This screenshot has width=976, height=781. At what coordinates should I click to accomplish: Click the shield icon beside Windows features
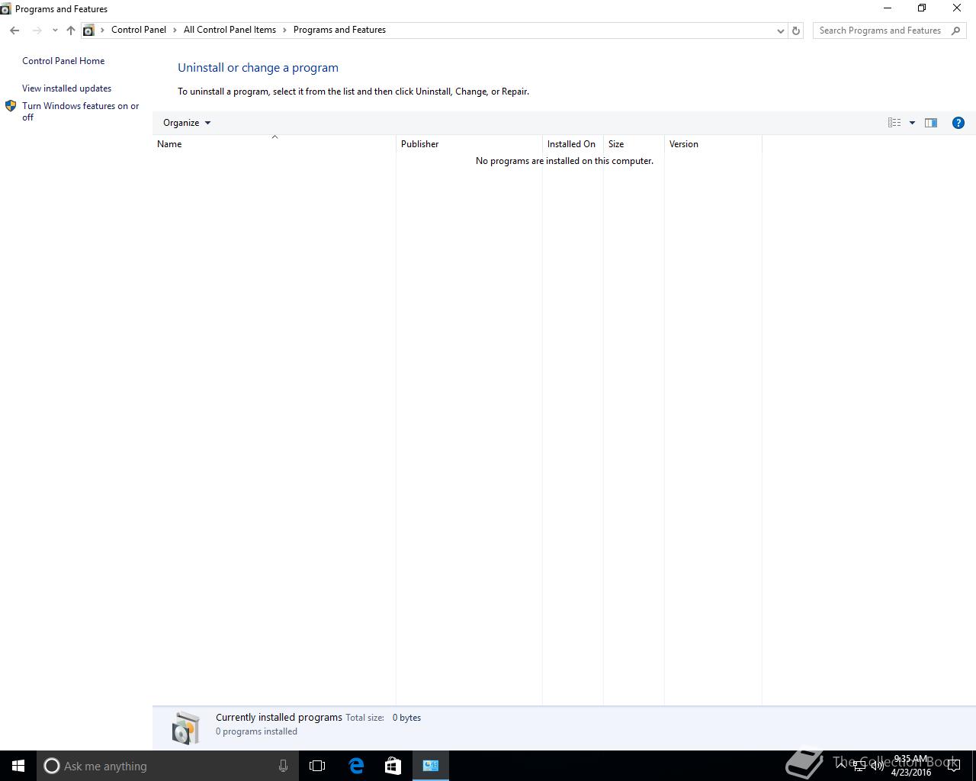11,106
